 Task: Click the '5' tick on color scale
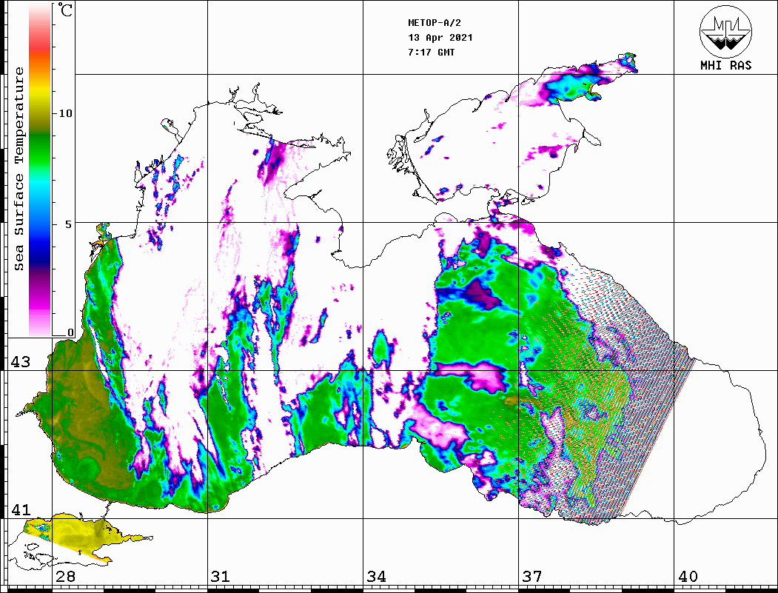coord(68,224)
